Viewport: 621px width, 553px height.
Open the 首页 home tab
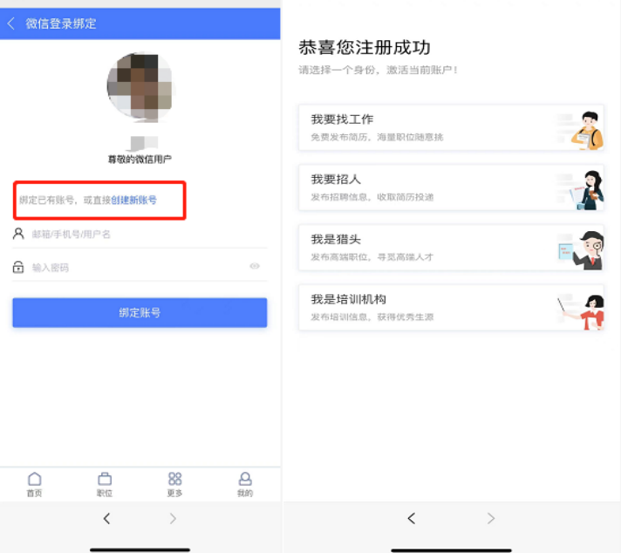click(34, 484)
